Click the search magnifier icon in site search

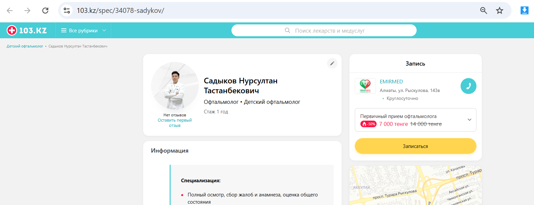(288, 30)
